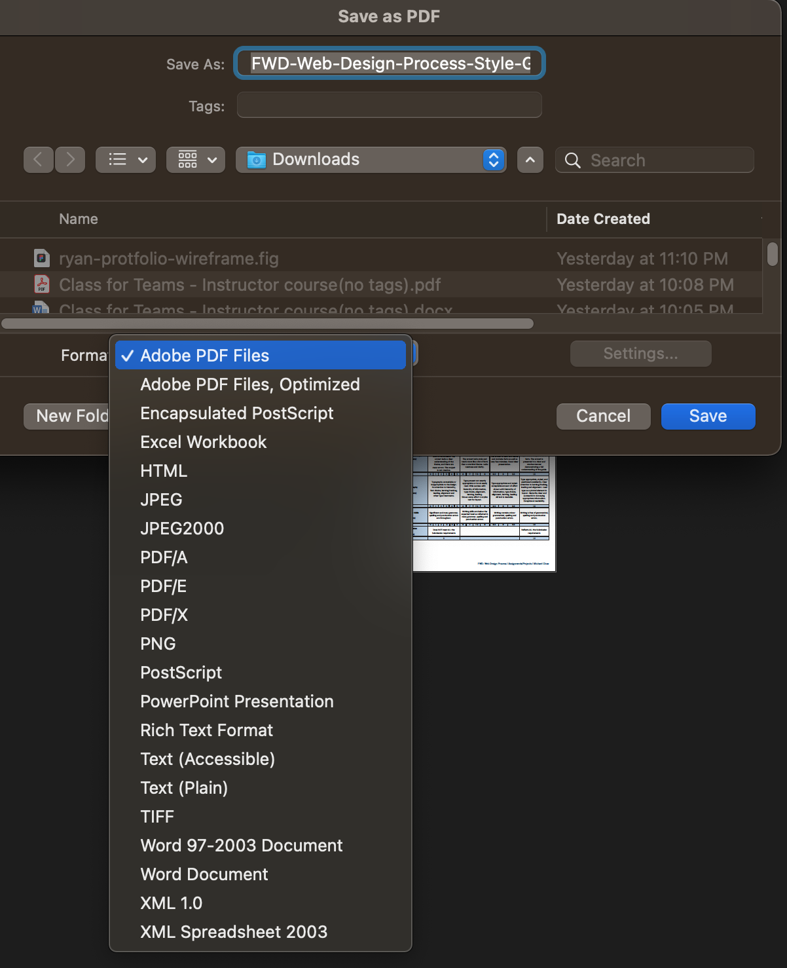Click the Downloads folder icon
The width and height of the screenshot is (787, 968).
click(256, 159)
